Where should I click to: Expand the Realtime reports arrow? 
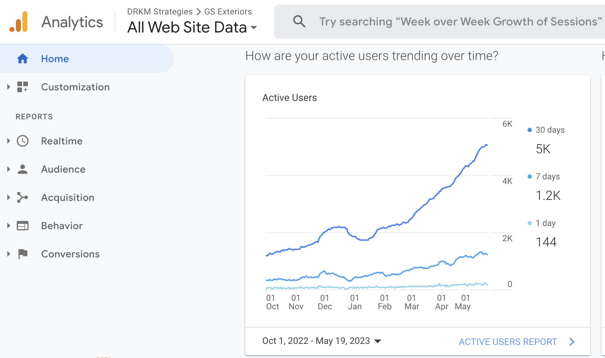[x=8, y=141]
